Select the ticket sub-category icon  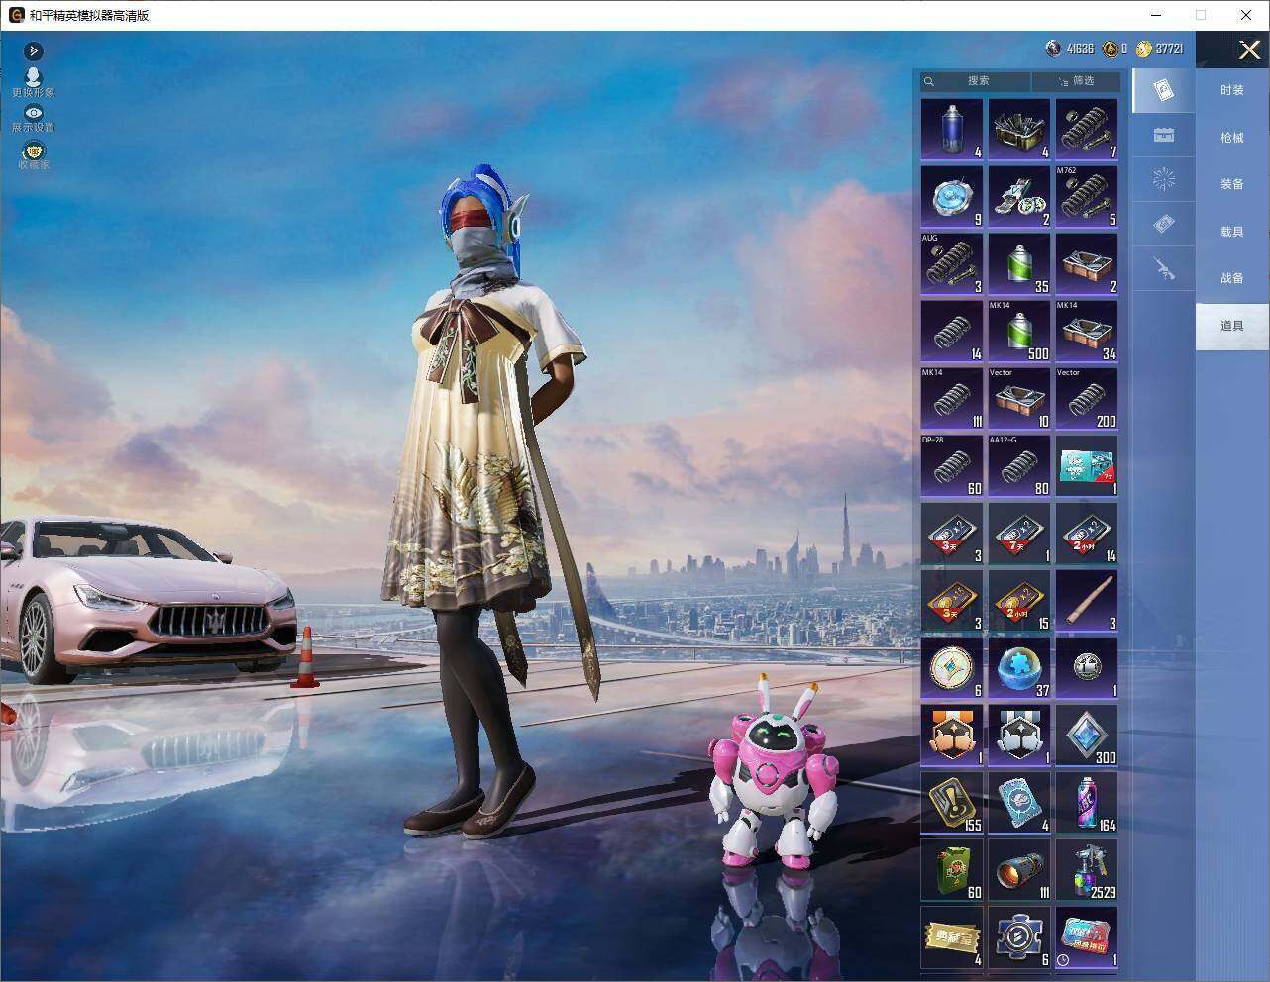pos(1164,224)
